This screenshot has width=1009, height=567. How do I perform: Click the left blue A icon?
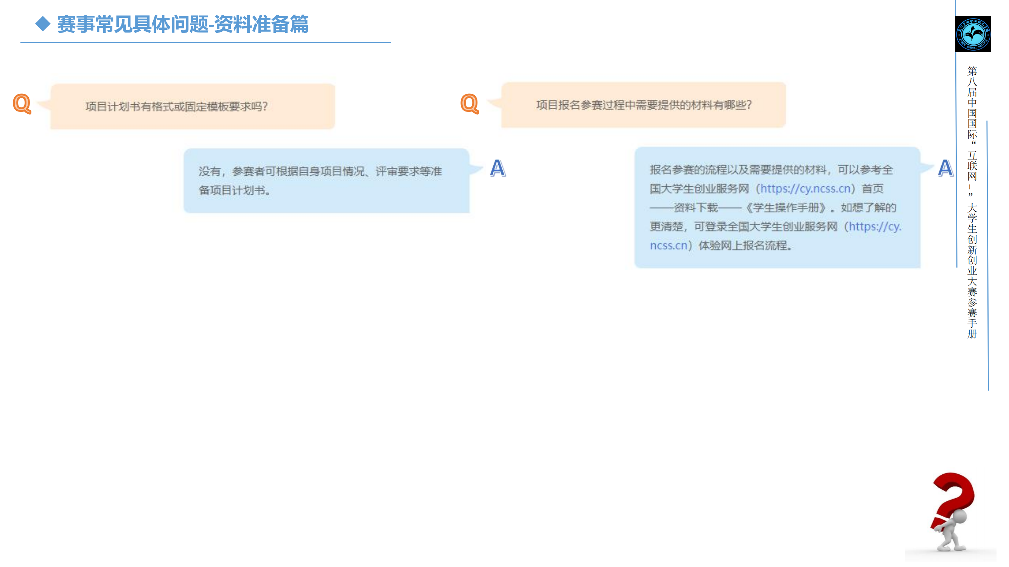click(x=498, y=168)
